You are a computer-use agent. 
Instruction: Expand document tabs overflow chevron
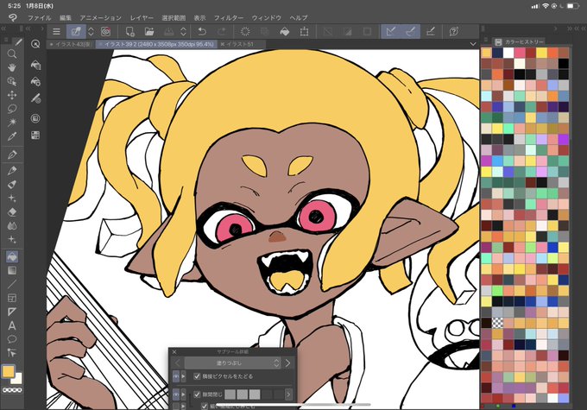(x=473, y=44)
